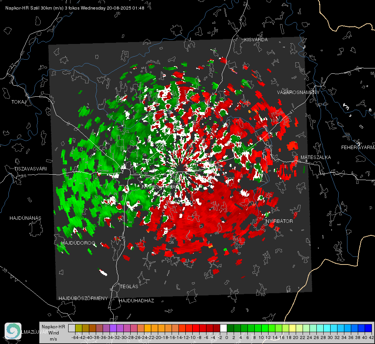
Task: Select the NYÍRBÁTOR town label
Action: pos(279,221)
